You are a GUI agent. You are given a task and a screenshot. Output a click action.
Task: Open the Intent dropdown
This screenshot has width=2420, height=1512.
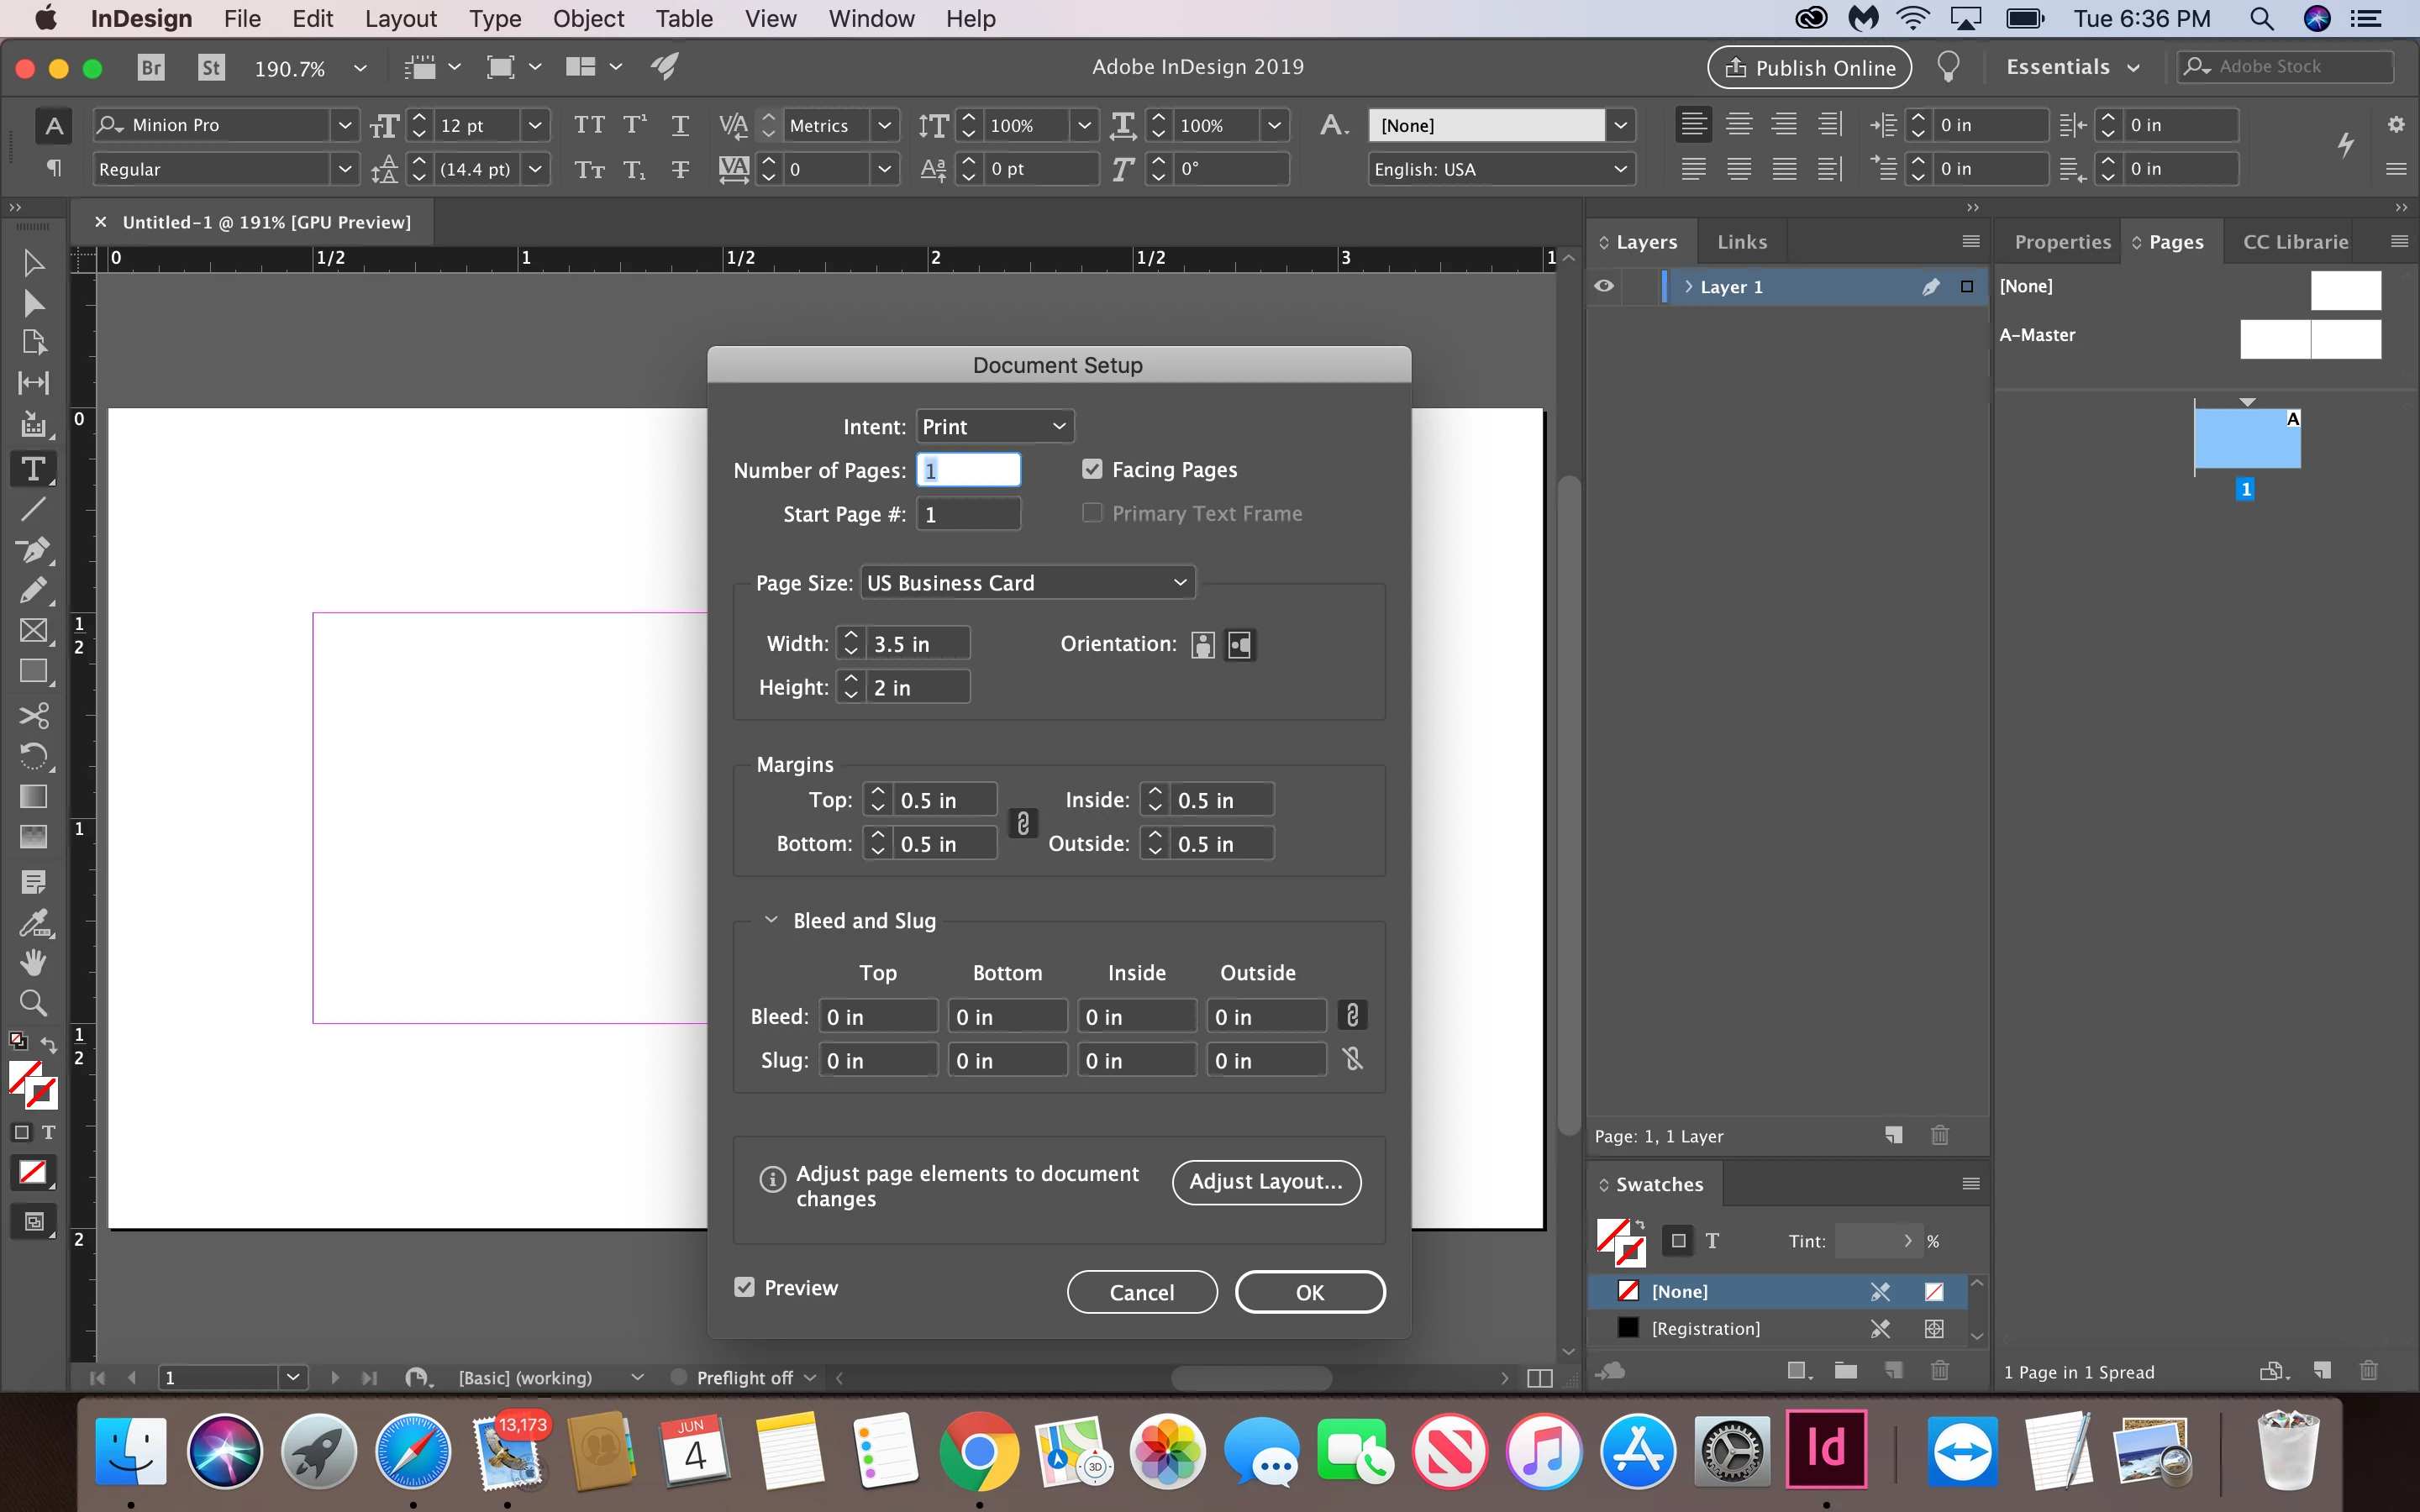click(x=994, y=427)
